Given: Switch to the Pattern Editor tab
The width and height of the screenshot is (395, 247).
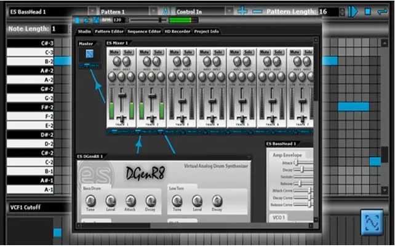Looking at the screenshot, I should 110,31.
